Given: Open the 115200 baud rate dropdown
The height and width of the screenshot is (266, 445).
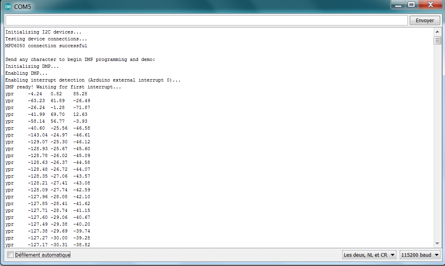Looking at the screenshot, I should pos(420,255).
